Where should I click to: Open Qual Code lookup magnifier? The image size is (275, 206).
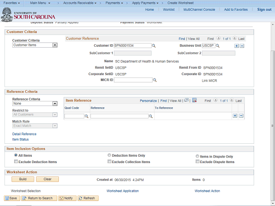[x=86, y=116]
